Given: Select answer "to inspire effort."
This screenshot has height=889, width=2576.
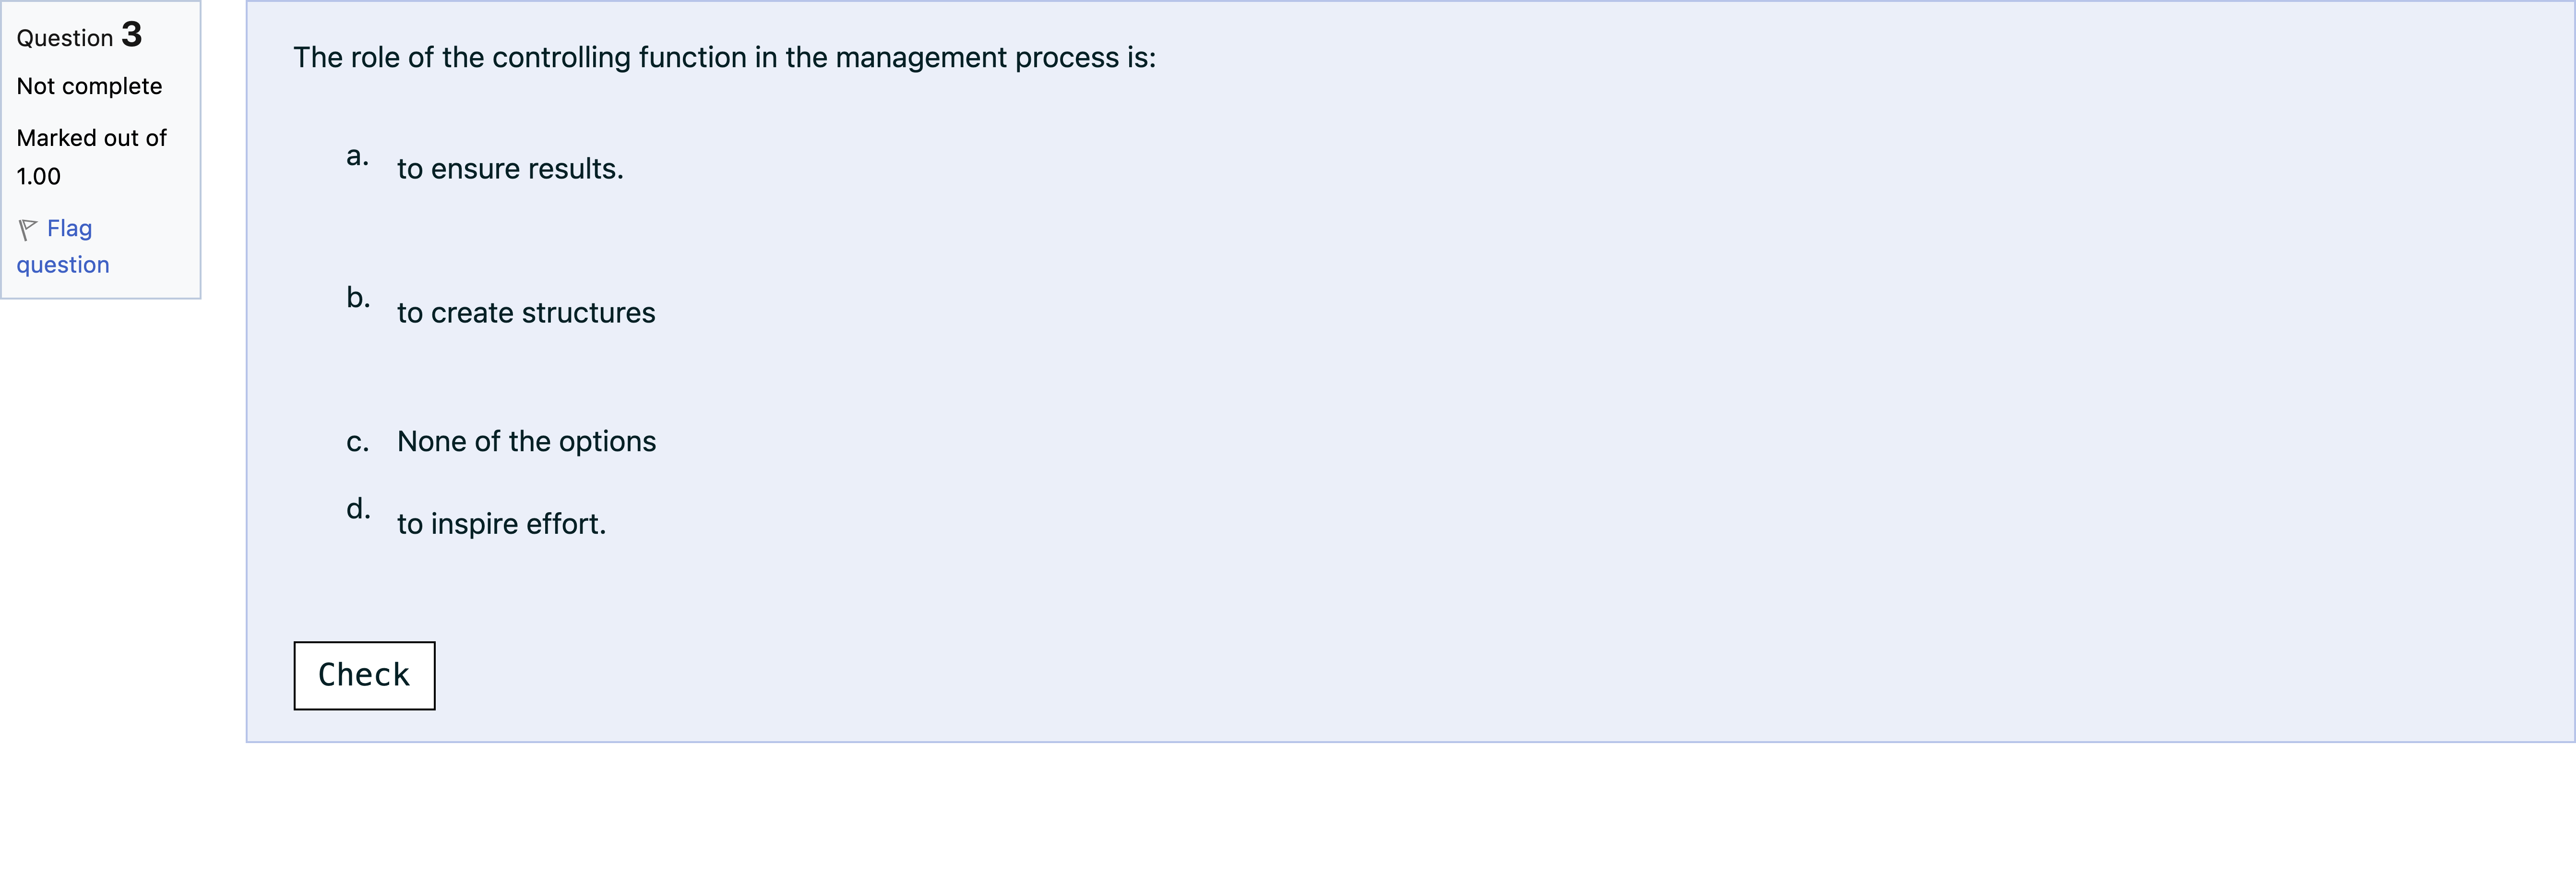Looking at the screenshot, I should tap(501, 524).
